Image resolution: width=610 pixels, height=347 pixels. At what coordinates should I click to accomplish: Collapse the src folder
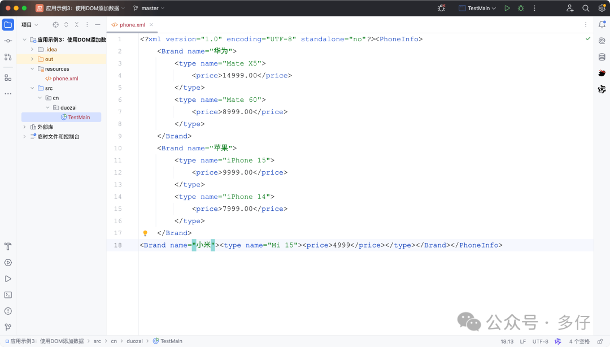[x=32, y=88]
